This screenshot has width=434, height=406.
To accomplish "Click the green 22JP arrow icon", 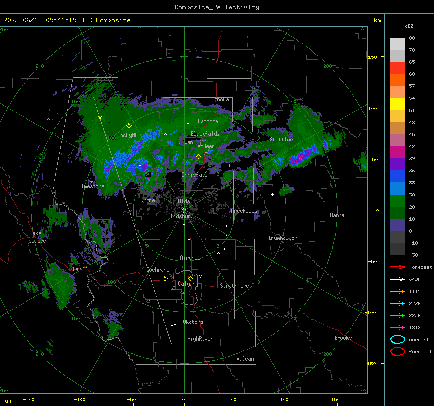I will (397, 315).
